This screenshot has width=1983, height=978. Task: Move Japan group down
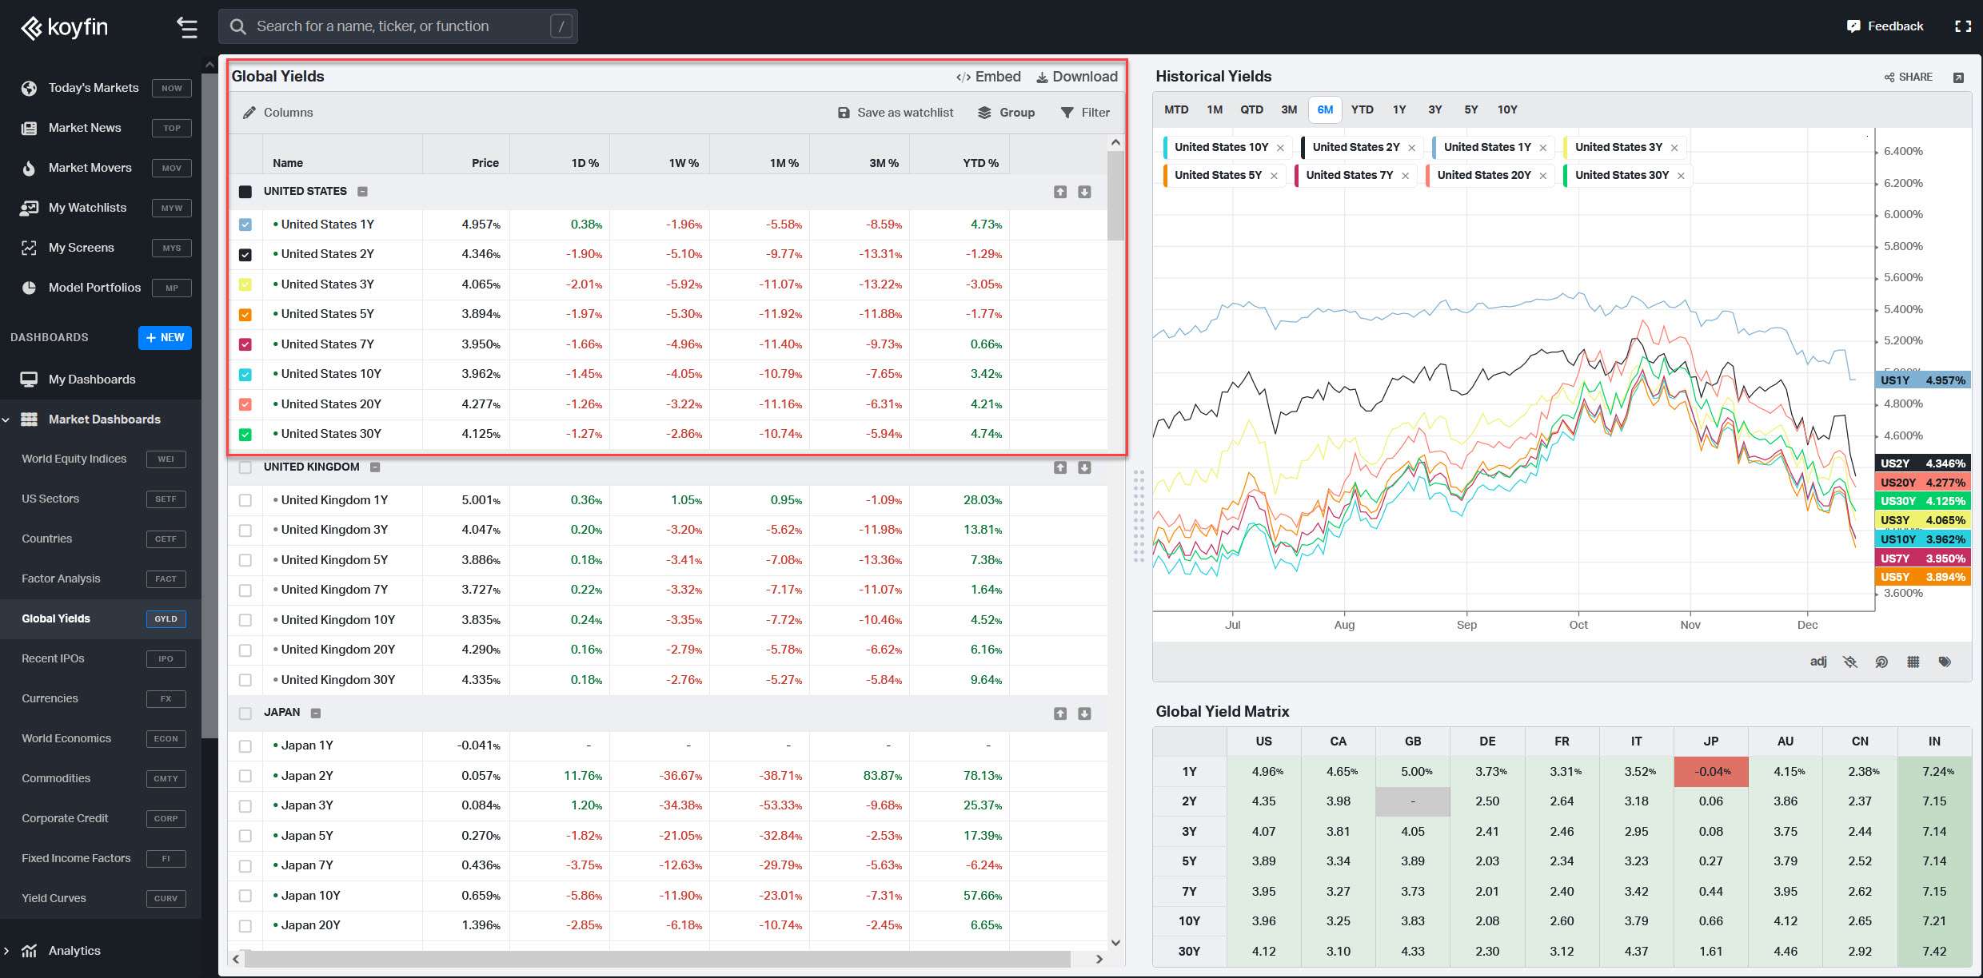[x=1084, y=714]
